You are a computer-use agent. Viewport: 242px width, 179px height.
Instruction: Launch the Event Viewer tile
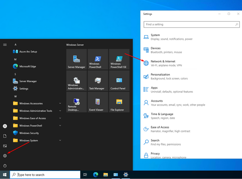coord(98,102)
